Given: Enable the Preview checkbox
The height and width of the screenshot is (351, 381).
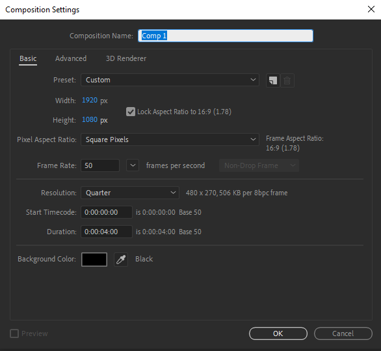Looking at the screenshot, I should (x=14, y=333).
